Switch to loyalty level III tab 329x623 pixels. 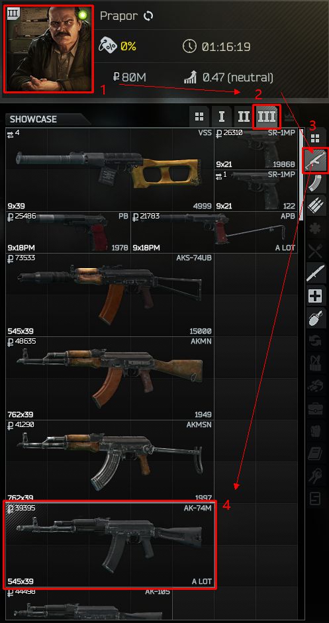click(x=267, y=117)
